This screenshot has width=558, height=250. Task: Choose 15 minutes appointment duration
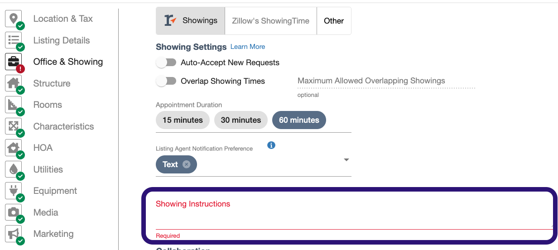click(183, 120)
